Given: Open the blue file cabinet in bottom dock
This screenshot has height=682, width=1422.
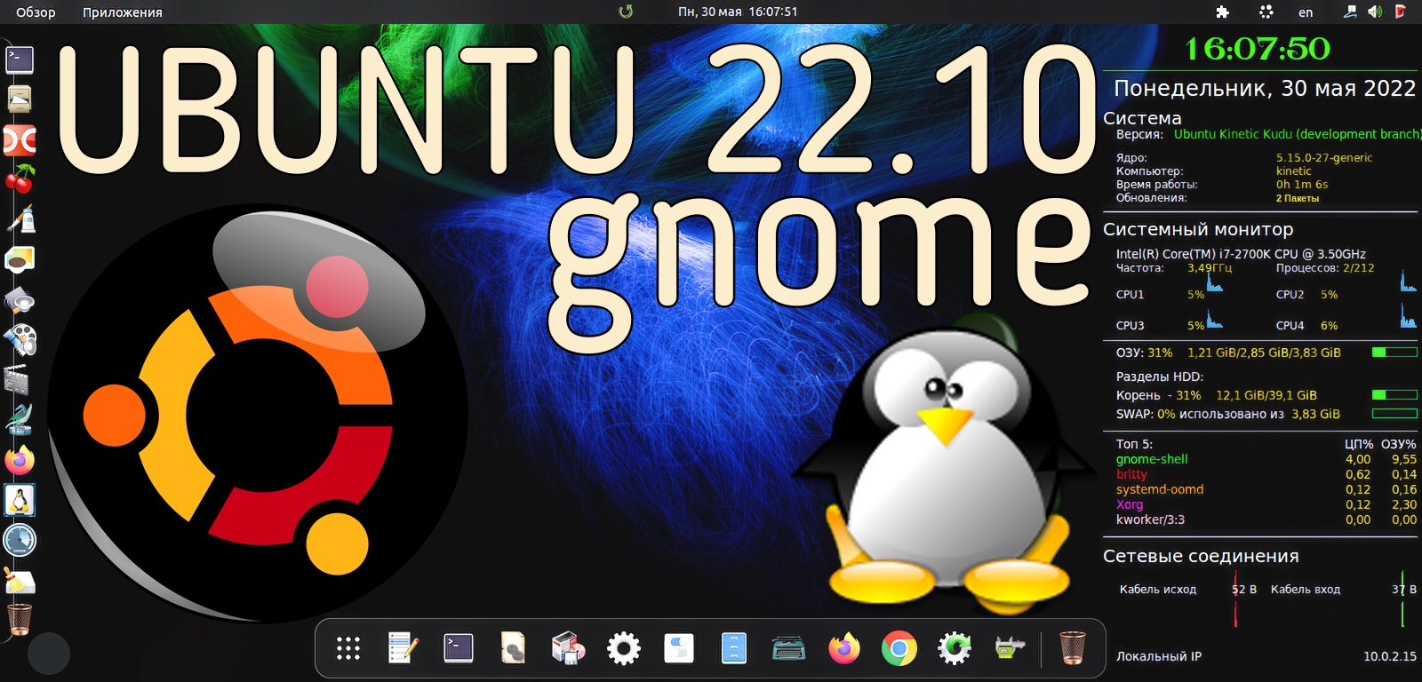Looking at the screenshot, I should pos(733,648).
